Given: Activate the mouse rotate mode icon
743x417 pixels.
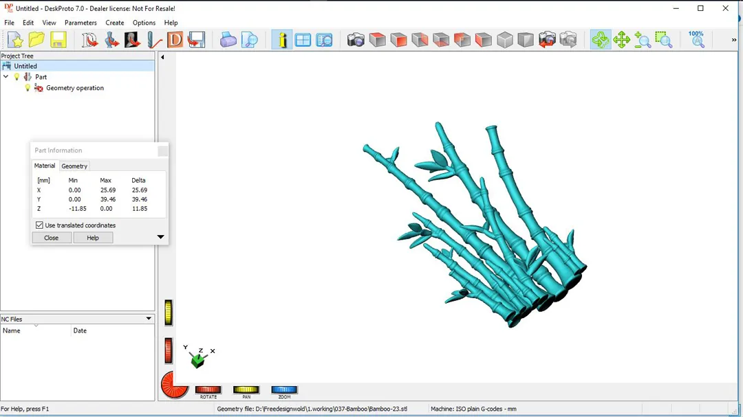Looking at the screenshot, I should pyautogui.click(x=601, y=40).
